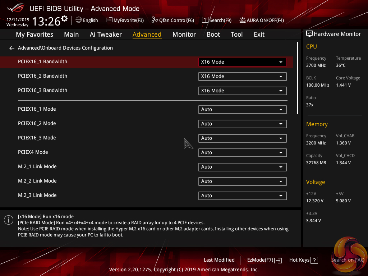Image resolution: width=368 pixels, height=276 pixels.
Task: Click the settings list vertical scrollbar
Action: pyautogui.click(x=298, y=78)
